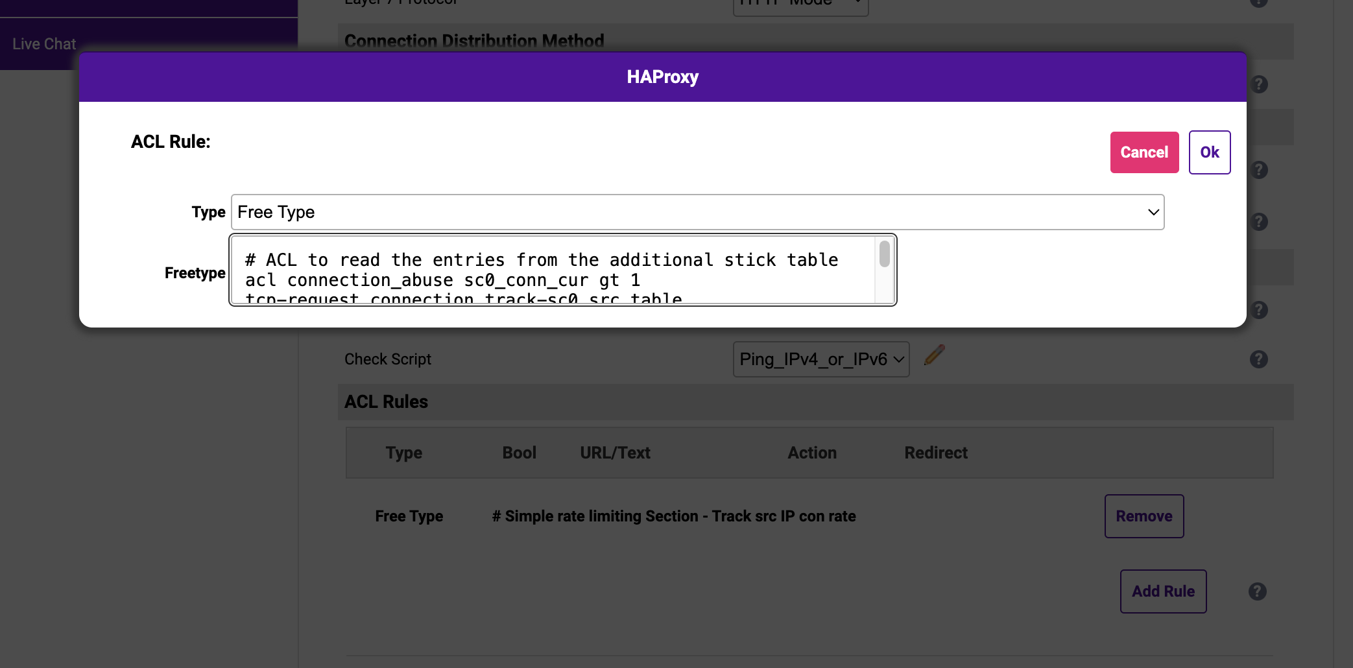Click the Add Rule button

[x=1164, y=591]
